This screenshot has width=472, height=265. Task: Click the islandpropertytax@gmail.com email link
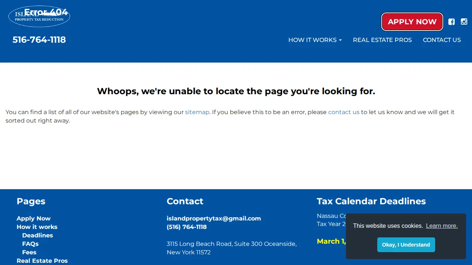(214, 218)
